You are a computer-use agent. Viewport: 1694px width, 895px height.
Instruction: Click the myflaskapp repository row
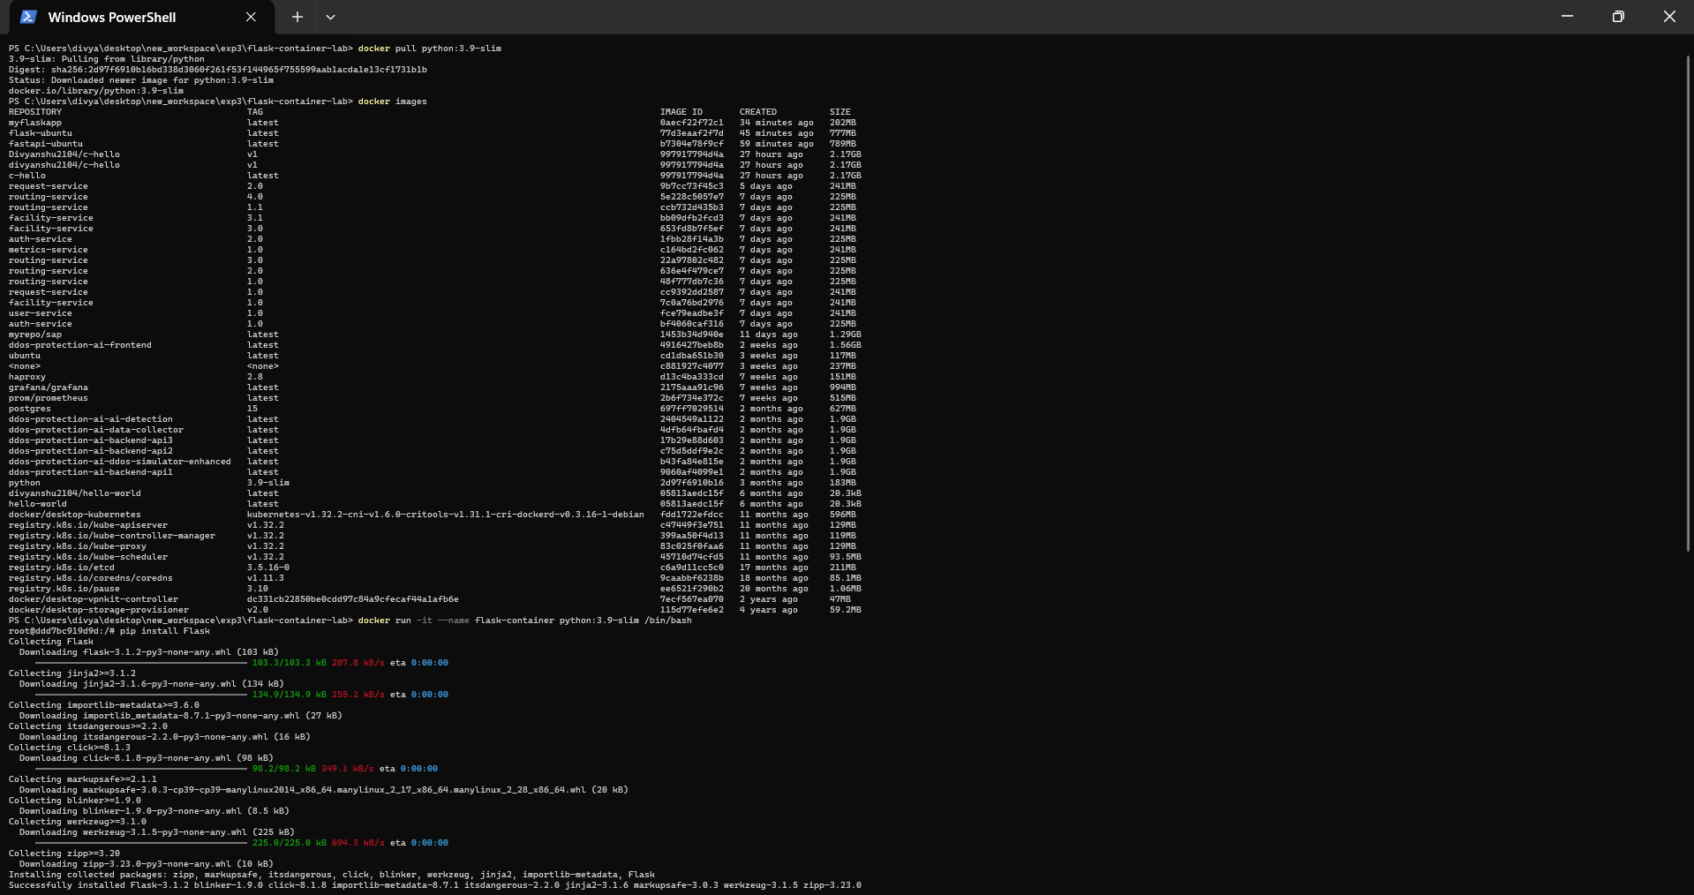(35, 123)
